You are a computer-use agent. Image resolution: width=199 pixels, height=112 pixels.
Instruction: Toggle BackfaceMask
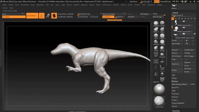[x=83, y=17]
